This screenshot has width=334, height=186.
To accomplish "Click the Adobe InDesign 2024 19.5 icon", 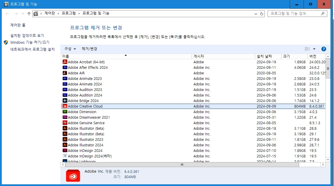I will point(65,150).
